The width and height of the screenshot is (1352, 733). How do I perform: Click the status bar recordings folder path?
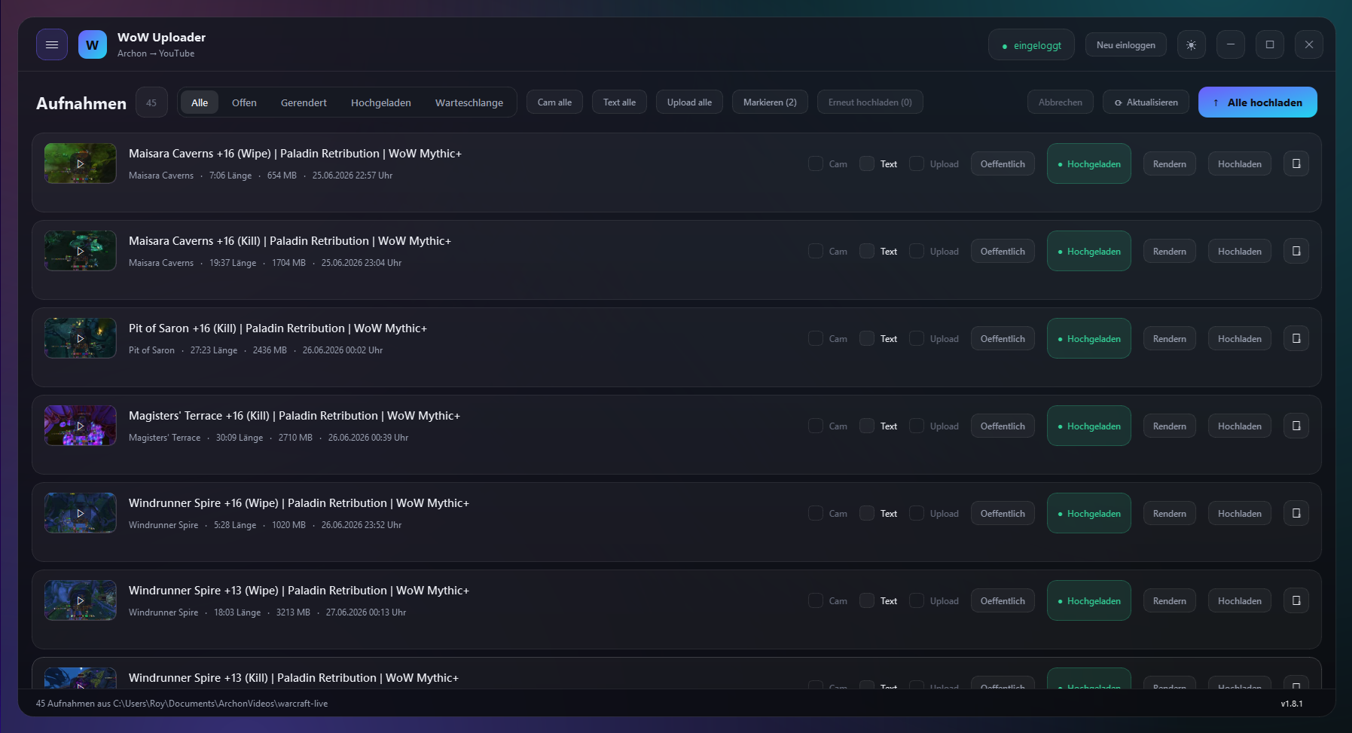221,704
